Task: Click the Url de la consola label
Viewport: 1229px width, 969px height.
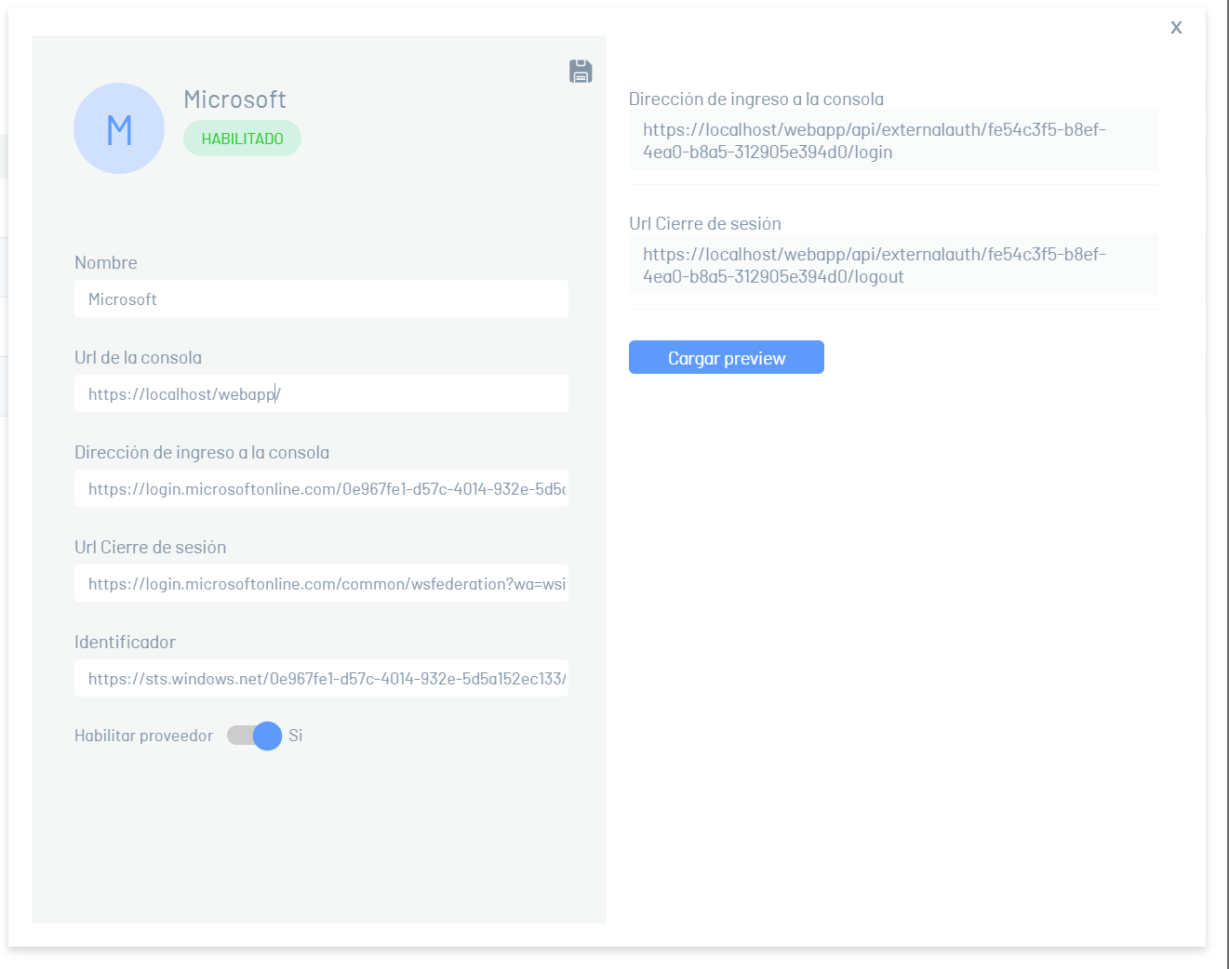Action: [138, 357]
